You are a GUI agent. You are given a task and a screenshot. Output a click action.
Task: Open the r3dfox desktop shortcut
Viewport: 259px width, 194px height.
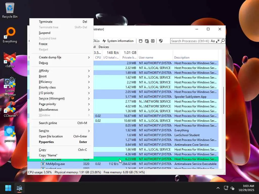point(10,60)
